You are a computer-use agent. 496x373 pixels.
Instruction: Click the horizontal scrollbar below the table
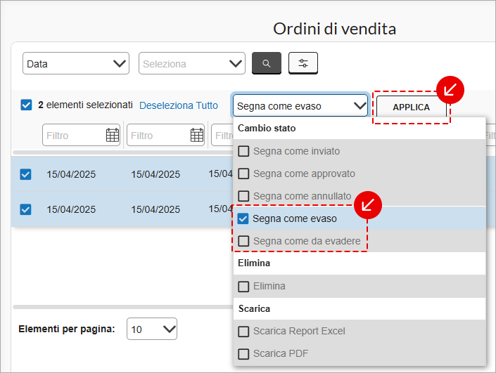pos(122,307)
